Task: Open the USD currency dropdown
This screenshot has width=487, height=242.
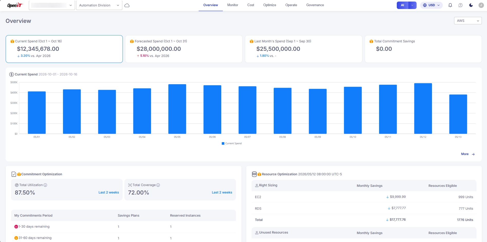Action: click(x=431, y=5)
